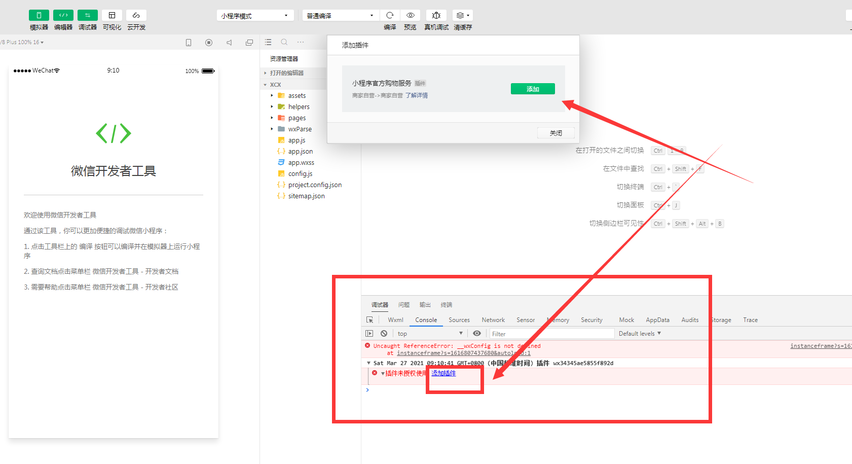Open real device debugging icon
The image size is (852, 464).
[436, 15]
